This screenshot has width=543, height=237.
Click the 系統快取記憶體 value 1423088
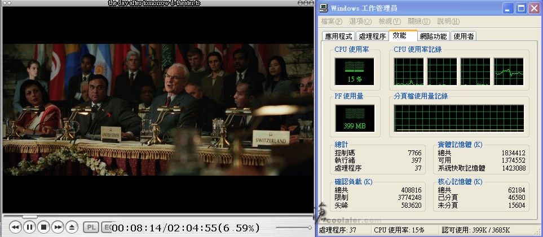point(513,168)
